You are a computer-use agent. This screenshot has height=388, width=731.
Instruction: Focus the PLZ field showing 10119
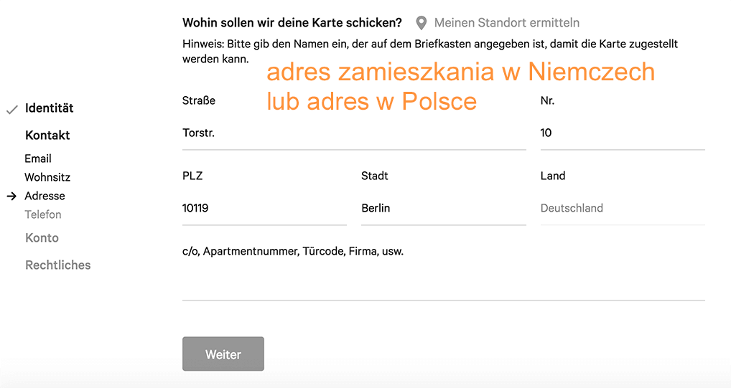(x=264, y=208)
